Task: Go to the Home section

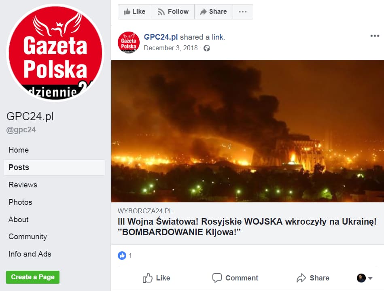Action: tap(19, 150)
